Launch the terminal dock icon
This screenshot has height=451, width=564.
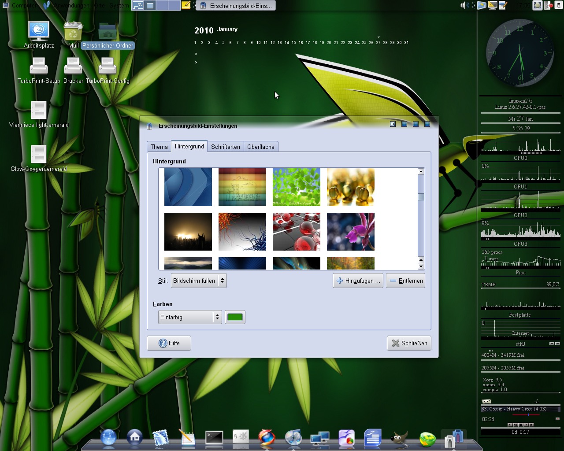coord(214,438)
